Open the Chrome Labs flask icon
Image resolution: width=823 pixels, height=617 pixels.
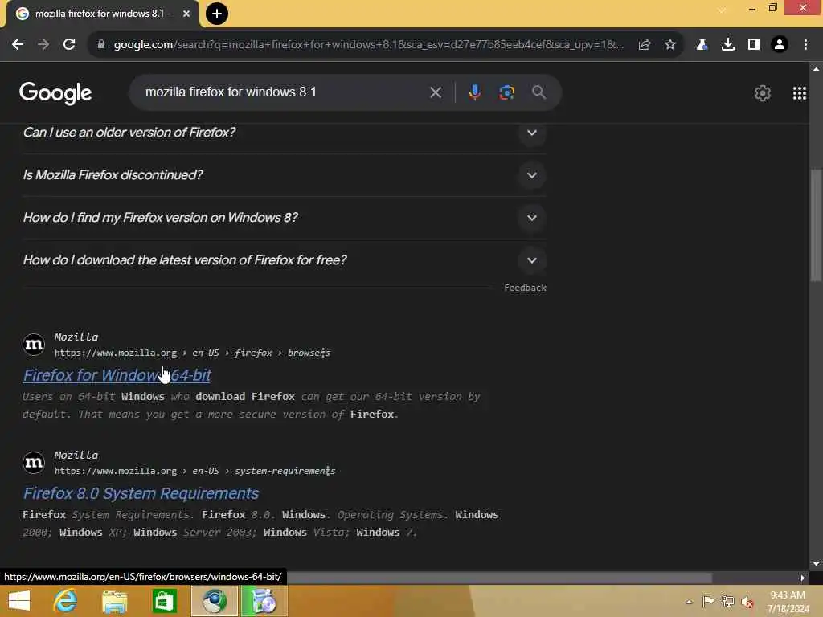click(x=702, y=45)
